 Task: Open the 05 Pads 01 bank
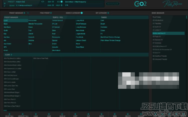[157, 37]
